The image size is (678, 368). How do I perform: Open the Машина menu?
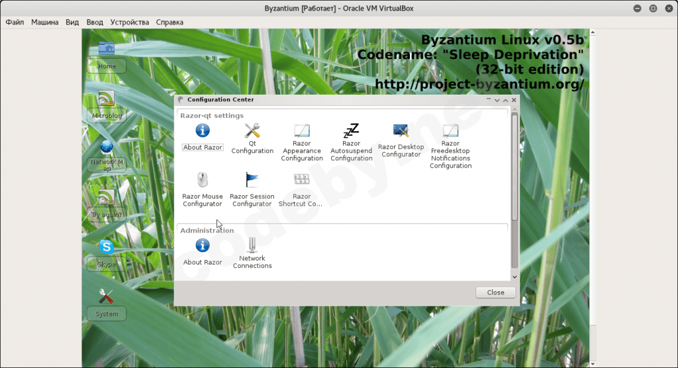(x=44, y=22)
